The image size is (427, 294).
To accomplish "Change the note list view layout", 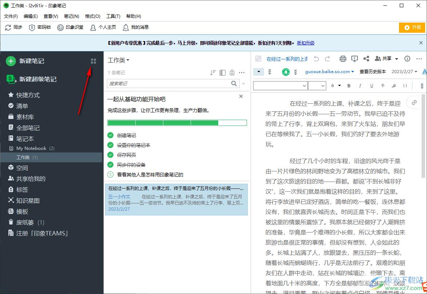I will pos(223,72).
